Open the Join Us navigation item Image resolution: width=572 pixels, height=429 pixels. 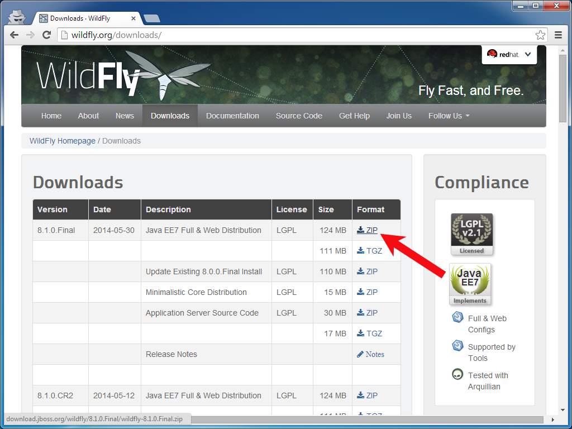coord(399,116)
